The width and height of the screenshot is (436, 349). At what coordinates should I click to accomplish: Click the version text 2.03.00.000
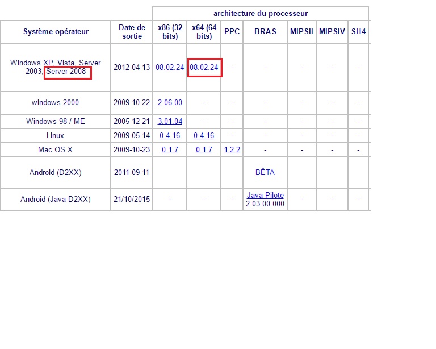tap(265, 203)
